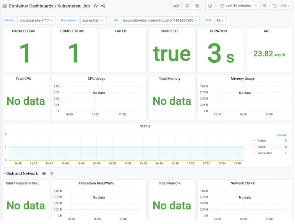Zoom out time range

coord(265,6)
